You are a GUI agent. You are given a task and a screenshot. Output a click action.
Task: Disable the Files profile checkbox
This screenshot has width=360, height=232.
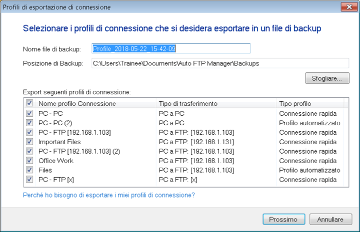tap(29, 170)
